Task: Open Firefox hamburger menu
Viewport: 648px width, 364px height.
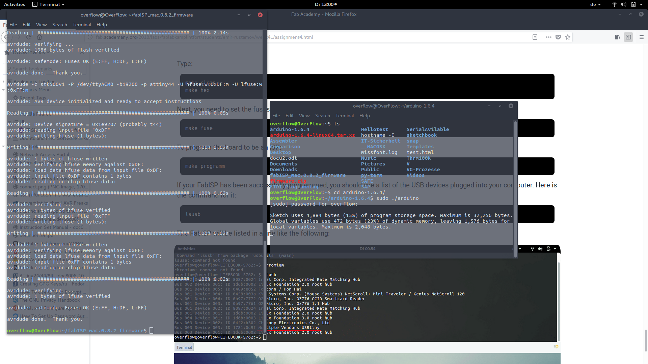Action: 642,37
